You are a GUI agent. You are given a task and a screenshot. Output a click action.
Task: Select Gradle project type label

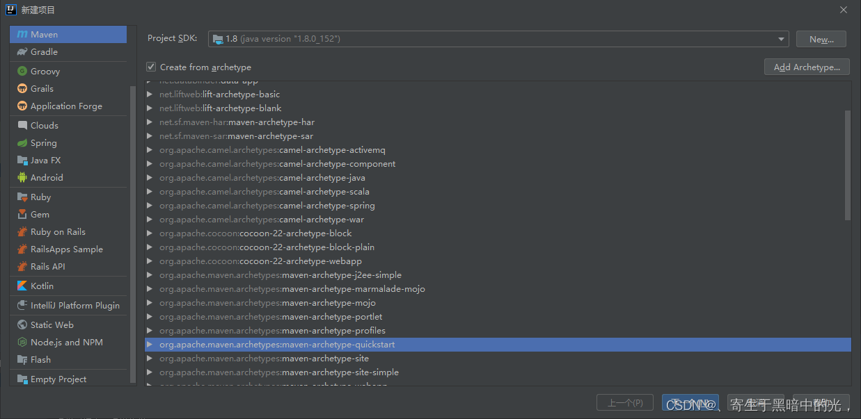click(44, 51)
